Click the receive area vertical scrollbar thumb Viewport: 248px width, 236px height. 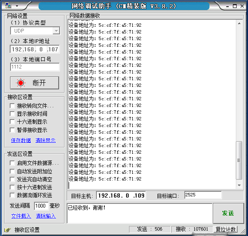click(x=239, y=160)
